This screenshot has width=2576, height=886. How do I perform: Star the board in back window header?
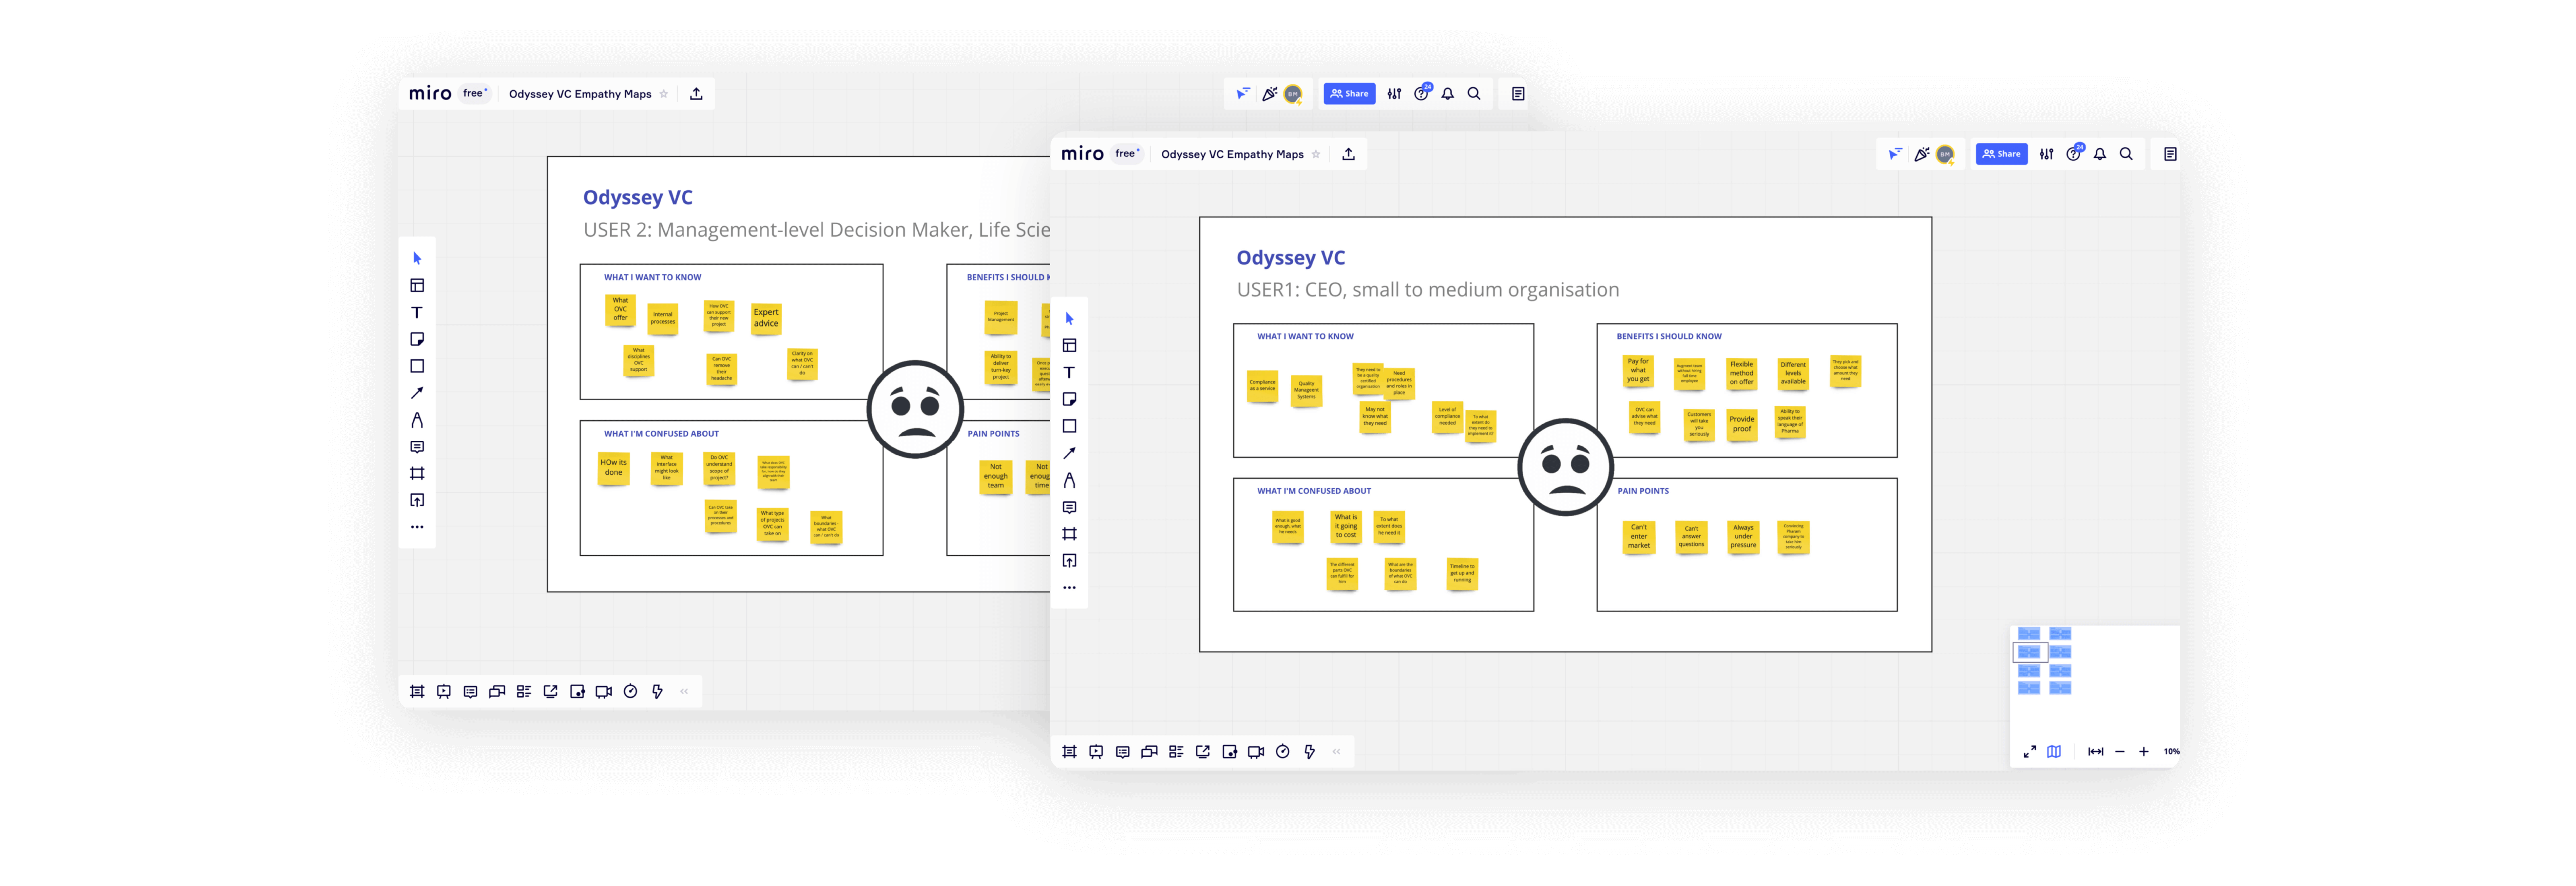click(664, 94)
